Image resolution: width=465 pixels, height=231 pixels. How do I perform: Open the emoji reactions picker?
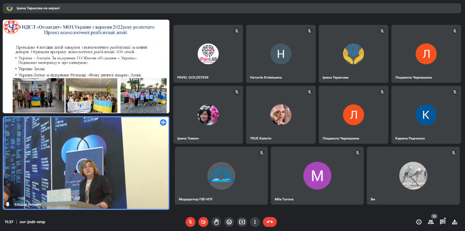tap(229, 222)
